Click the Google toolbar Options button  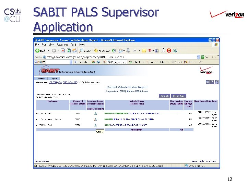(x=190, y=62)
